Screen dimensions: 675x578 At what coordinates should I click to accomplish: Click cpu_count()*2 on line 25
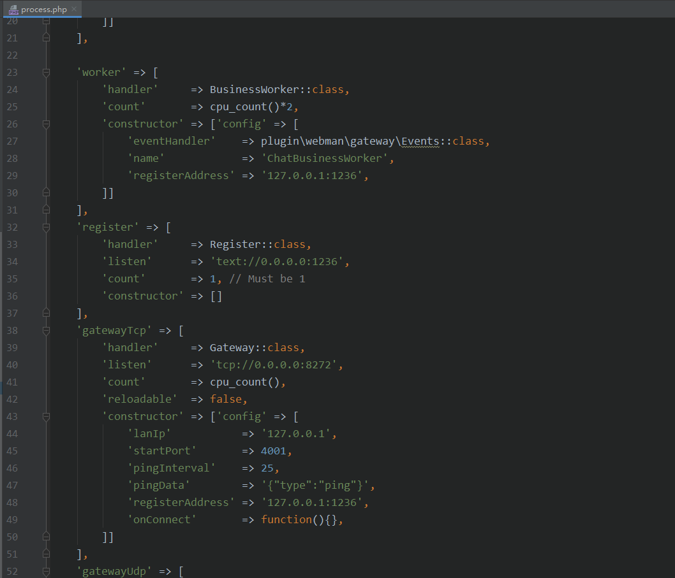(x=251, y=106)
